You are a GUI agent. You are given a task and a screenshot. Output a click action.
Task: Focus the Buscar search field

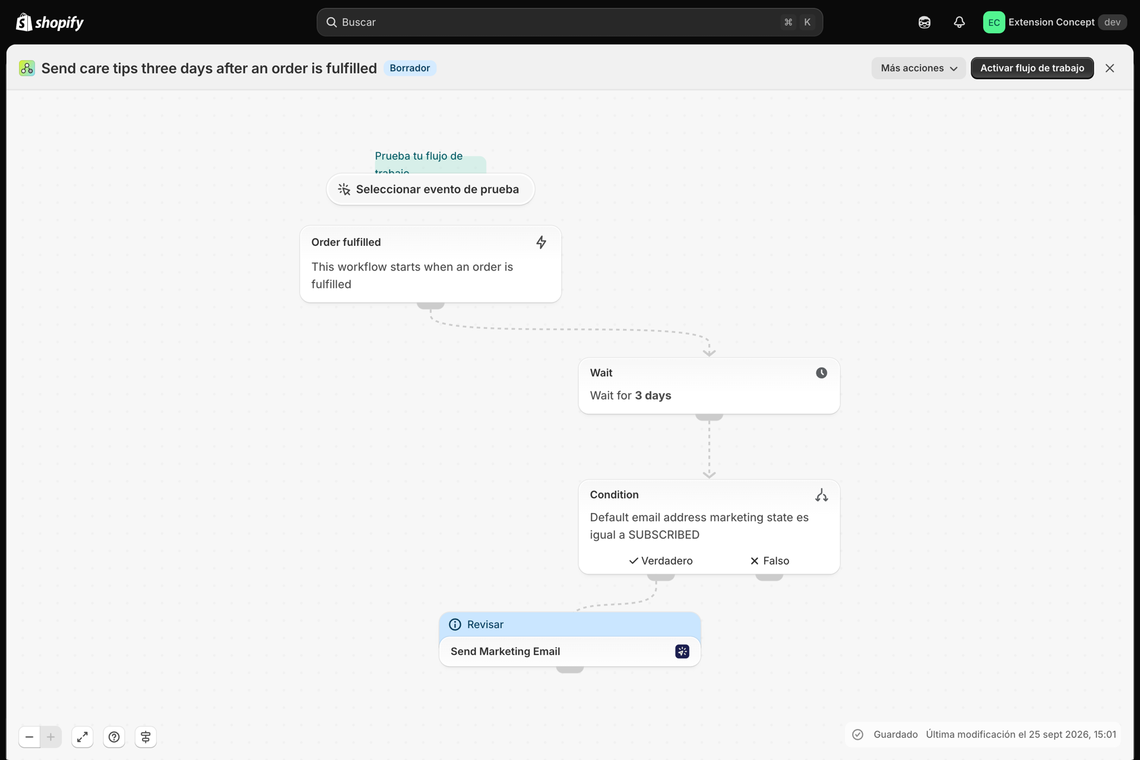pos(569,23)
